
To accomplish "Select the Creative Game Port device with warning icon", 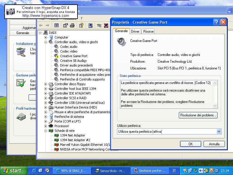I will (74, 56).
